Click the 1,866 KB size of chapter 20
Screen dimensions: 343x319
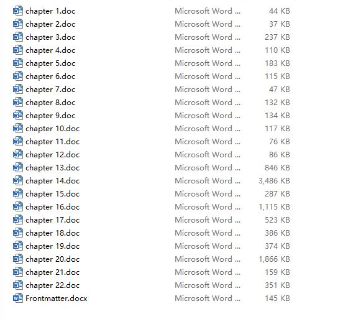[274, 259]
